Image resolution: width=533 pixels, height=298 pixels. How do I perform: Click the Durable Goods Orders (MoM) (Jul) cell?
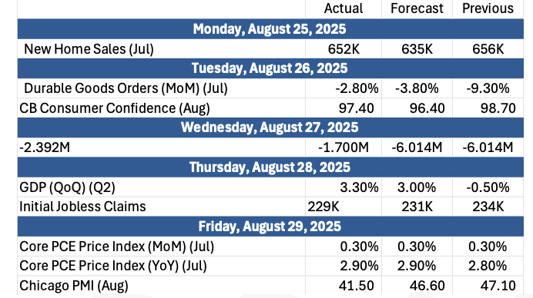(x=162, y=88)
